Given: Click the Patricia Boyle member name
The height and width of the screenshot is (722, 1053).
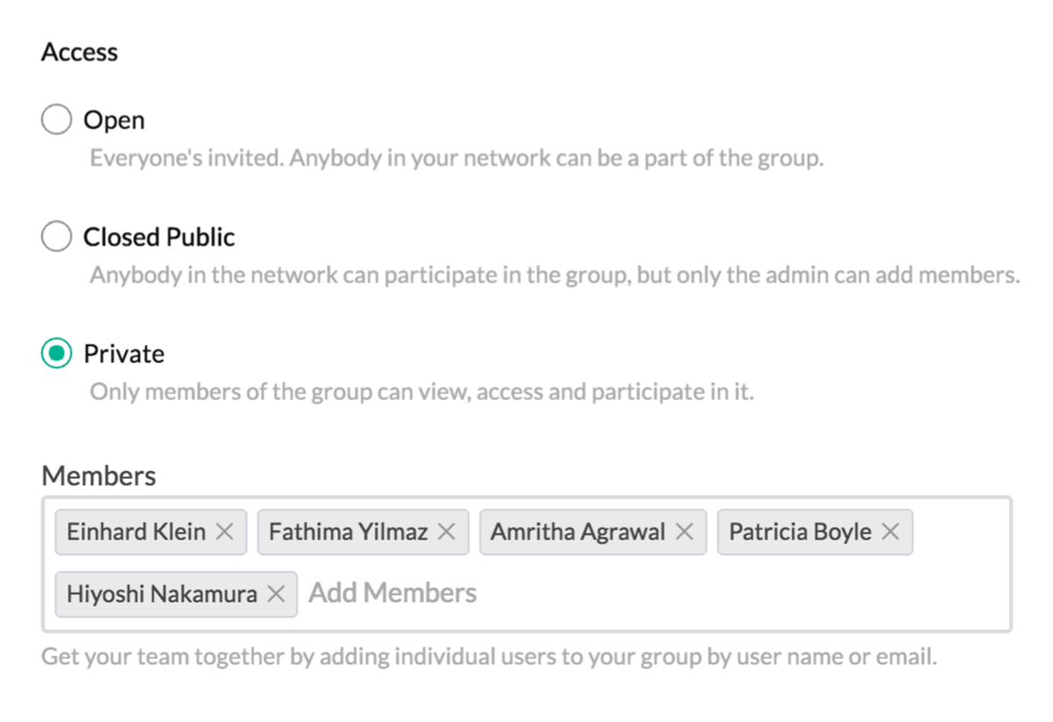Looking at the screenshot, I should (x=800, y=532).
